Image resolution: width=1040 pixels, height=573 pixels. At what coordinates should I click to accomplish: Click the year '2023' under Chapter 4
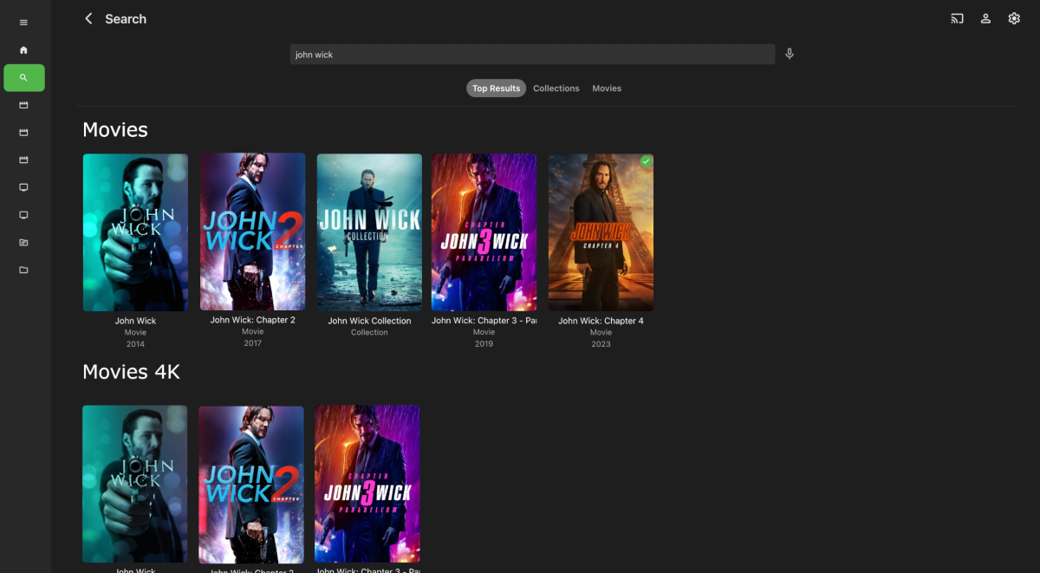click(x=601, y=344)
